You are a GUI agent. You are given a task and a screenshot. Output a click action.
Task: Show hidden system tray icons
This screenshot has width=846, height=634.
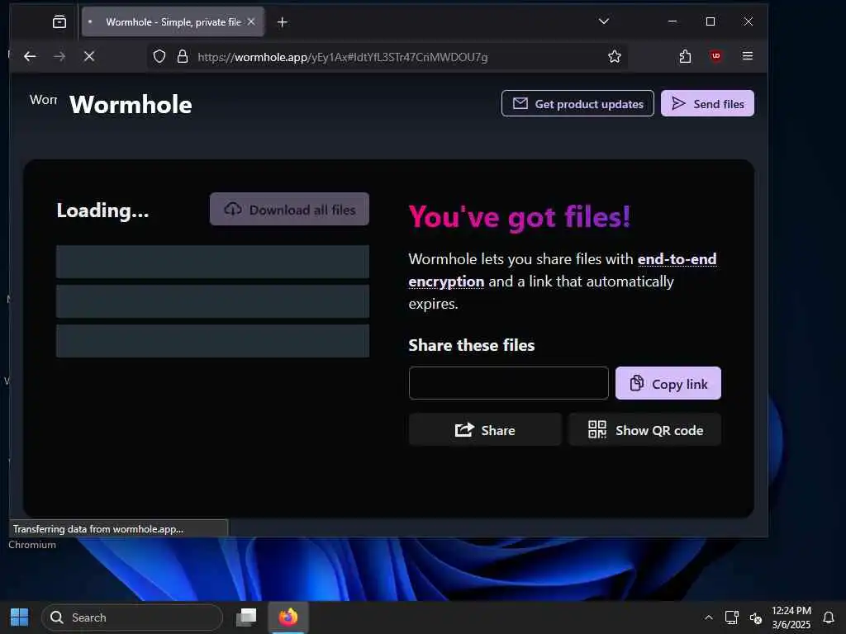click(x=708, y=617)
